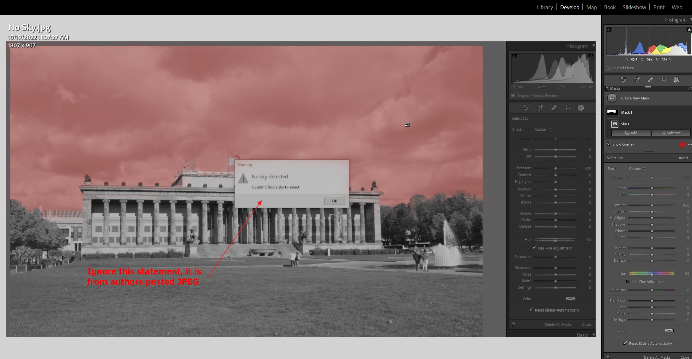Select the Sky 1 mask component icon
Image resolution: width=692 pixels, height=359 pixels.
pos(615,124)
